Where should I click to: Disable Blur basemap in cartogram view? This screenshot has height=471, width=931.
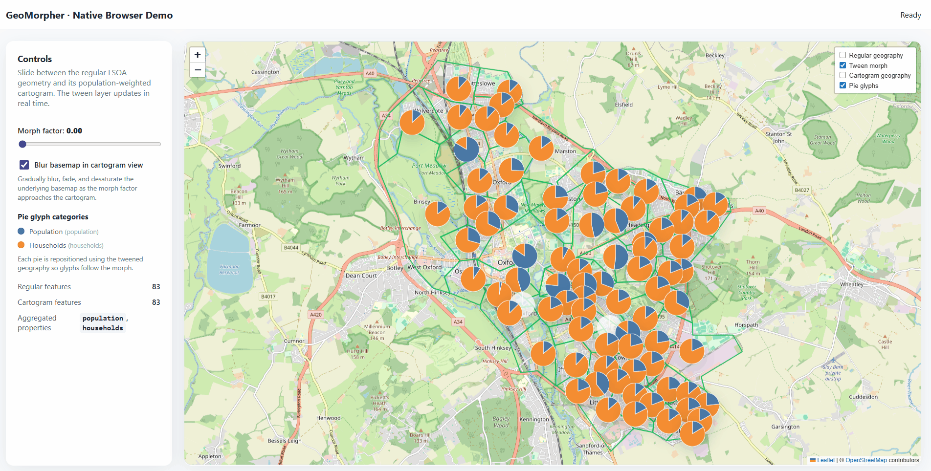coord(24,165)
